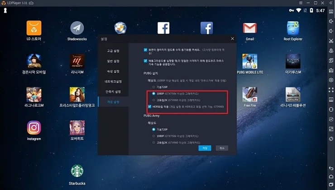Switch to the 일반 설정 tab
Viewport: 335px width, 190px height.
113,61
